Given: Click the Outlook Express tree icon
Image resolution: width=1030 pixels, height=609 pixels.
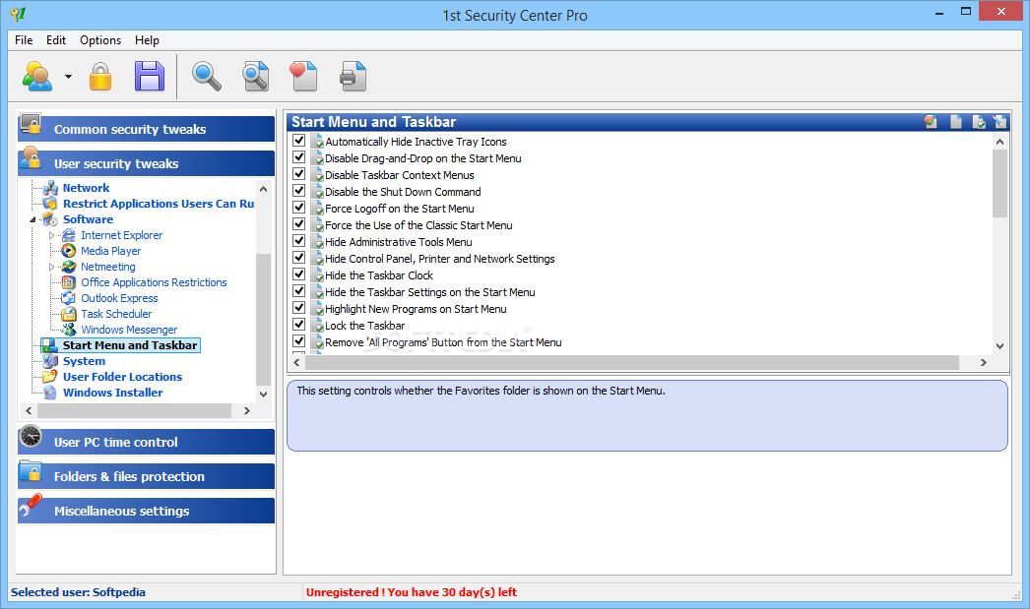Looking at the screenshot, I should (69, 298).
